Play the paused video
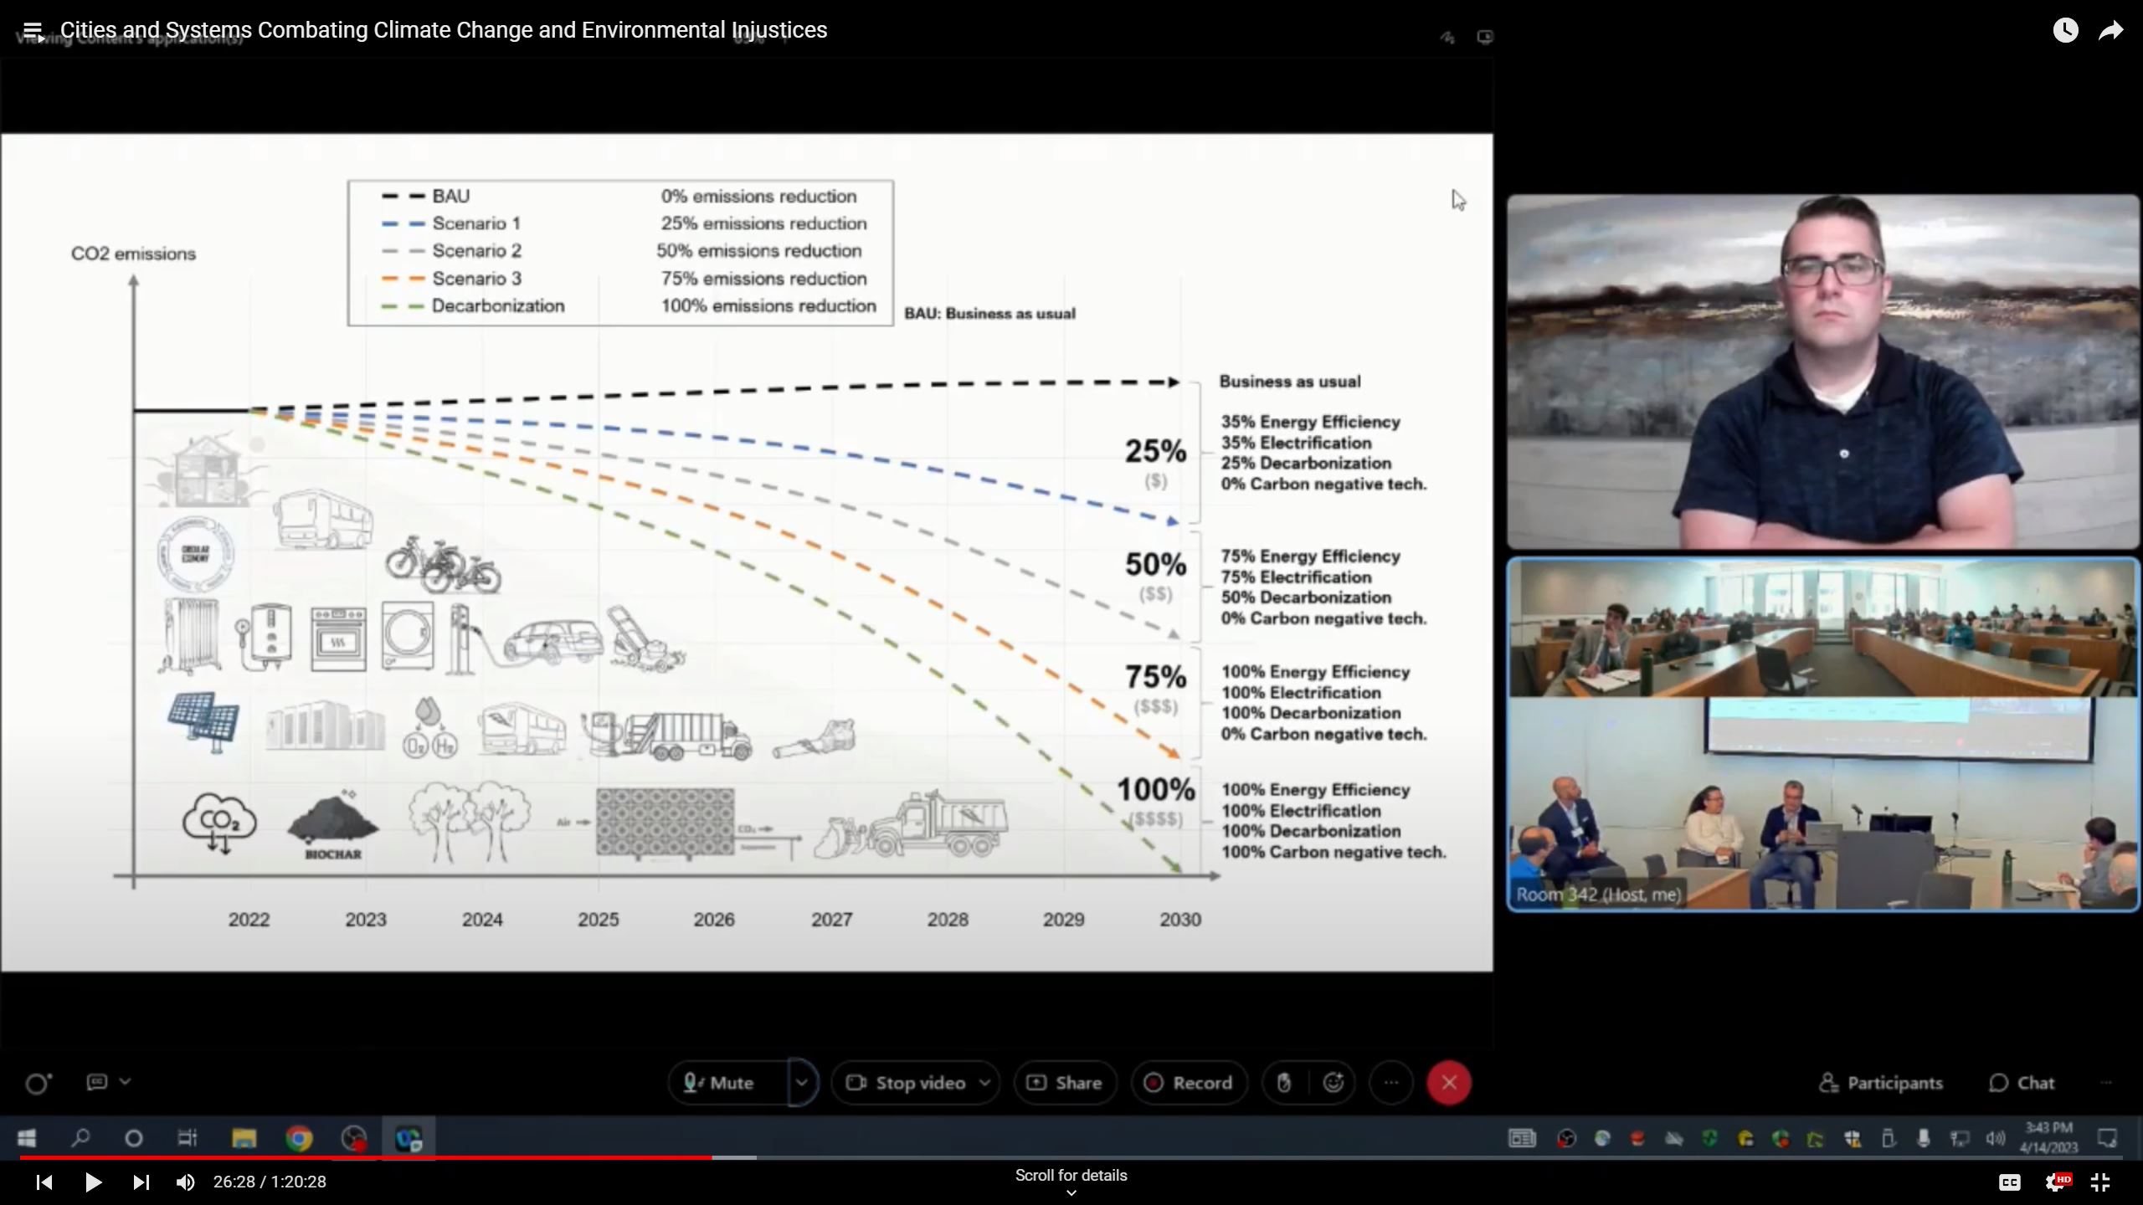This screenshot has width=2143, height=1205. pos(93,1182)
